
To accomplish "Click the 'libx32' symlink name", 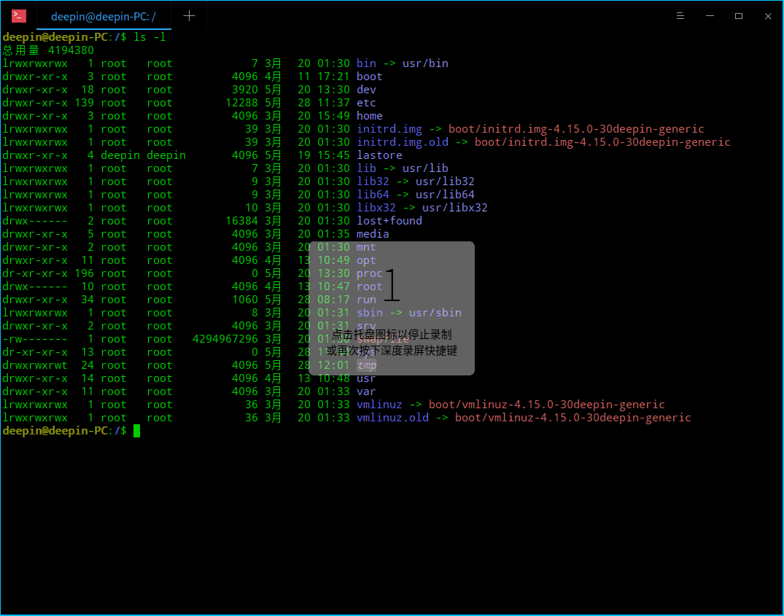I will (x=376, y=207).
